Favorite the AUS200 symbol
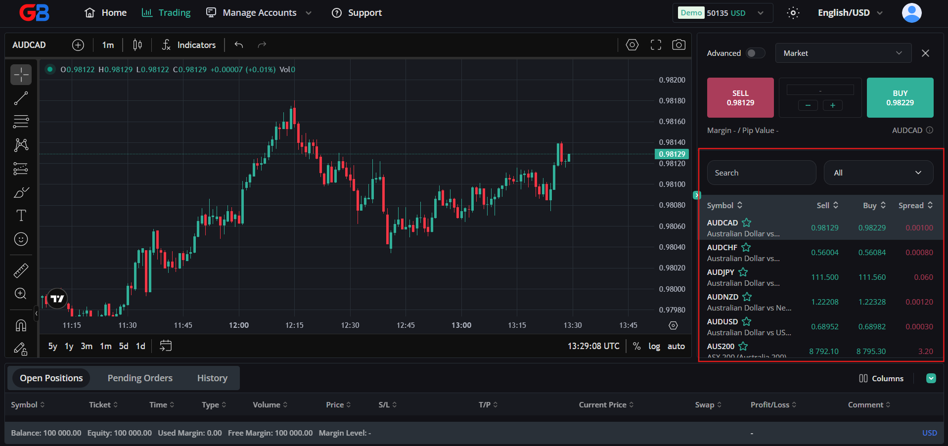 pos(743,346)
